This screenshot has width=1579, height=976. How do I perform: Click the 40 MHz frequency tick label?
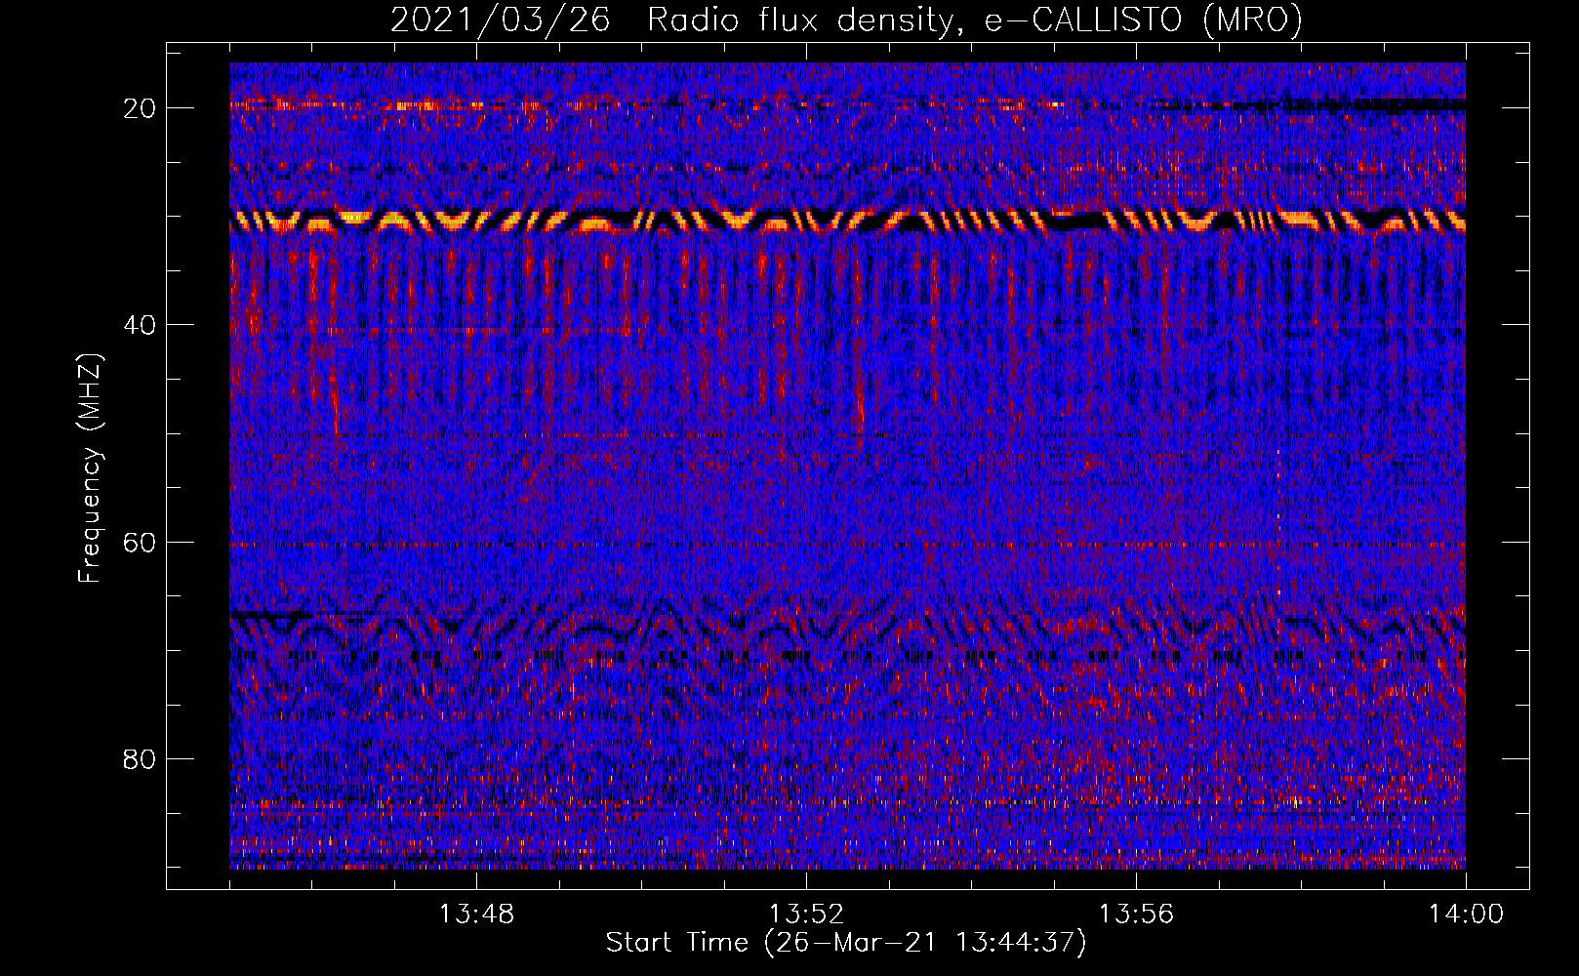140,324
